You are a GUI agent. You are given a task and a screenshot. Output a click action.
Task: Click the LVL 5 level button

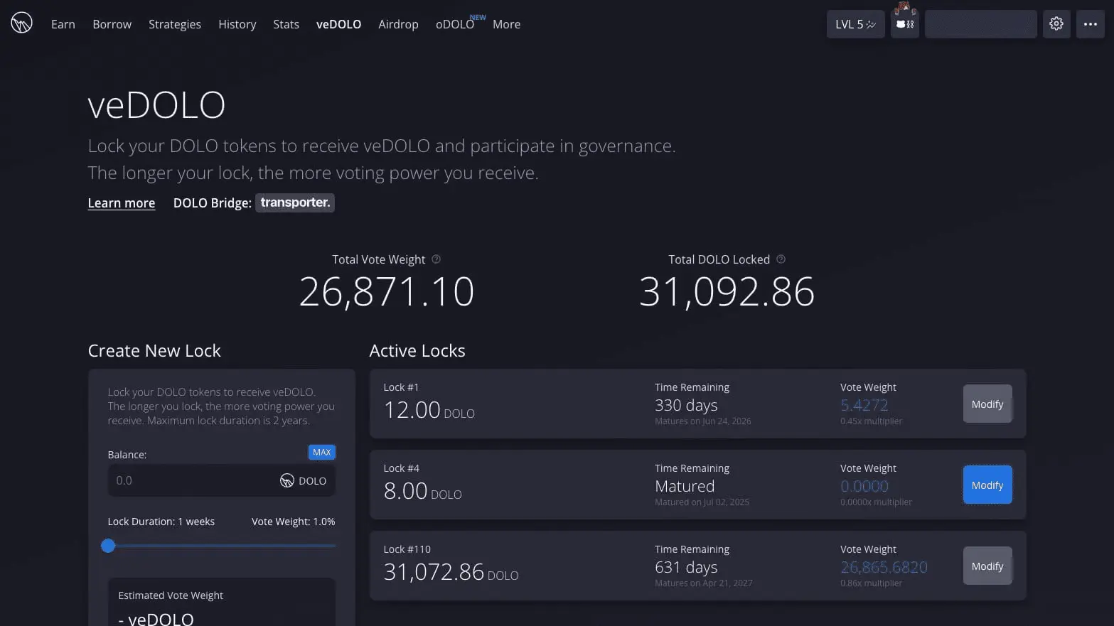(x=855, y=24)
